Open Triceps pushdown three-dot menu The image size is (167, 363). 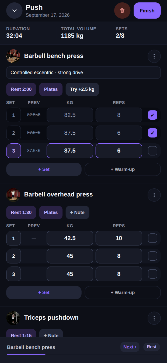pyautogui.click(x=154, y=318)
